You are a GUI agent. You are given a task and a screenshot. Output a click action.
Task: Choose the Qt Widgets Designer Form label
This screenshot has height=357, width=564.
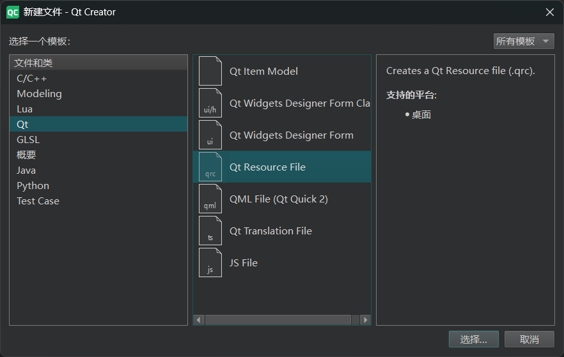292,135
